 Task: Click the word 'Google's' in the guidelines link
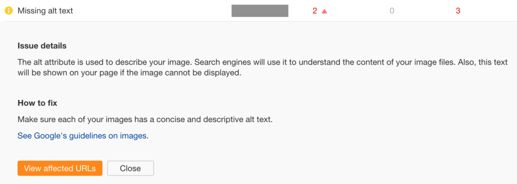tap(50, 136)
